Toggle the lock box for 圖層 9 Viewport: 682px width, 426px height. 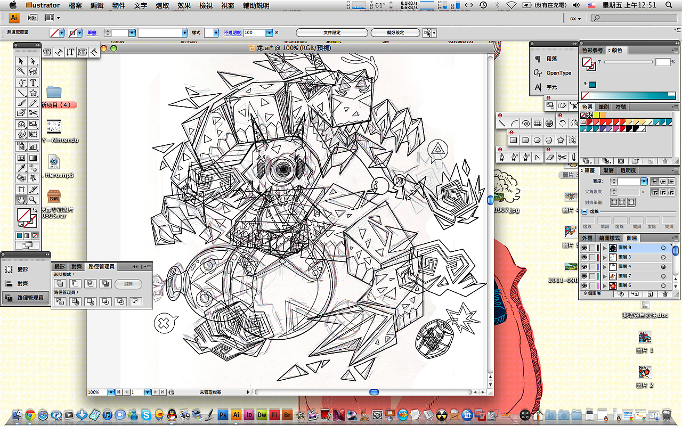coord(592,248)
